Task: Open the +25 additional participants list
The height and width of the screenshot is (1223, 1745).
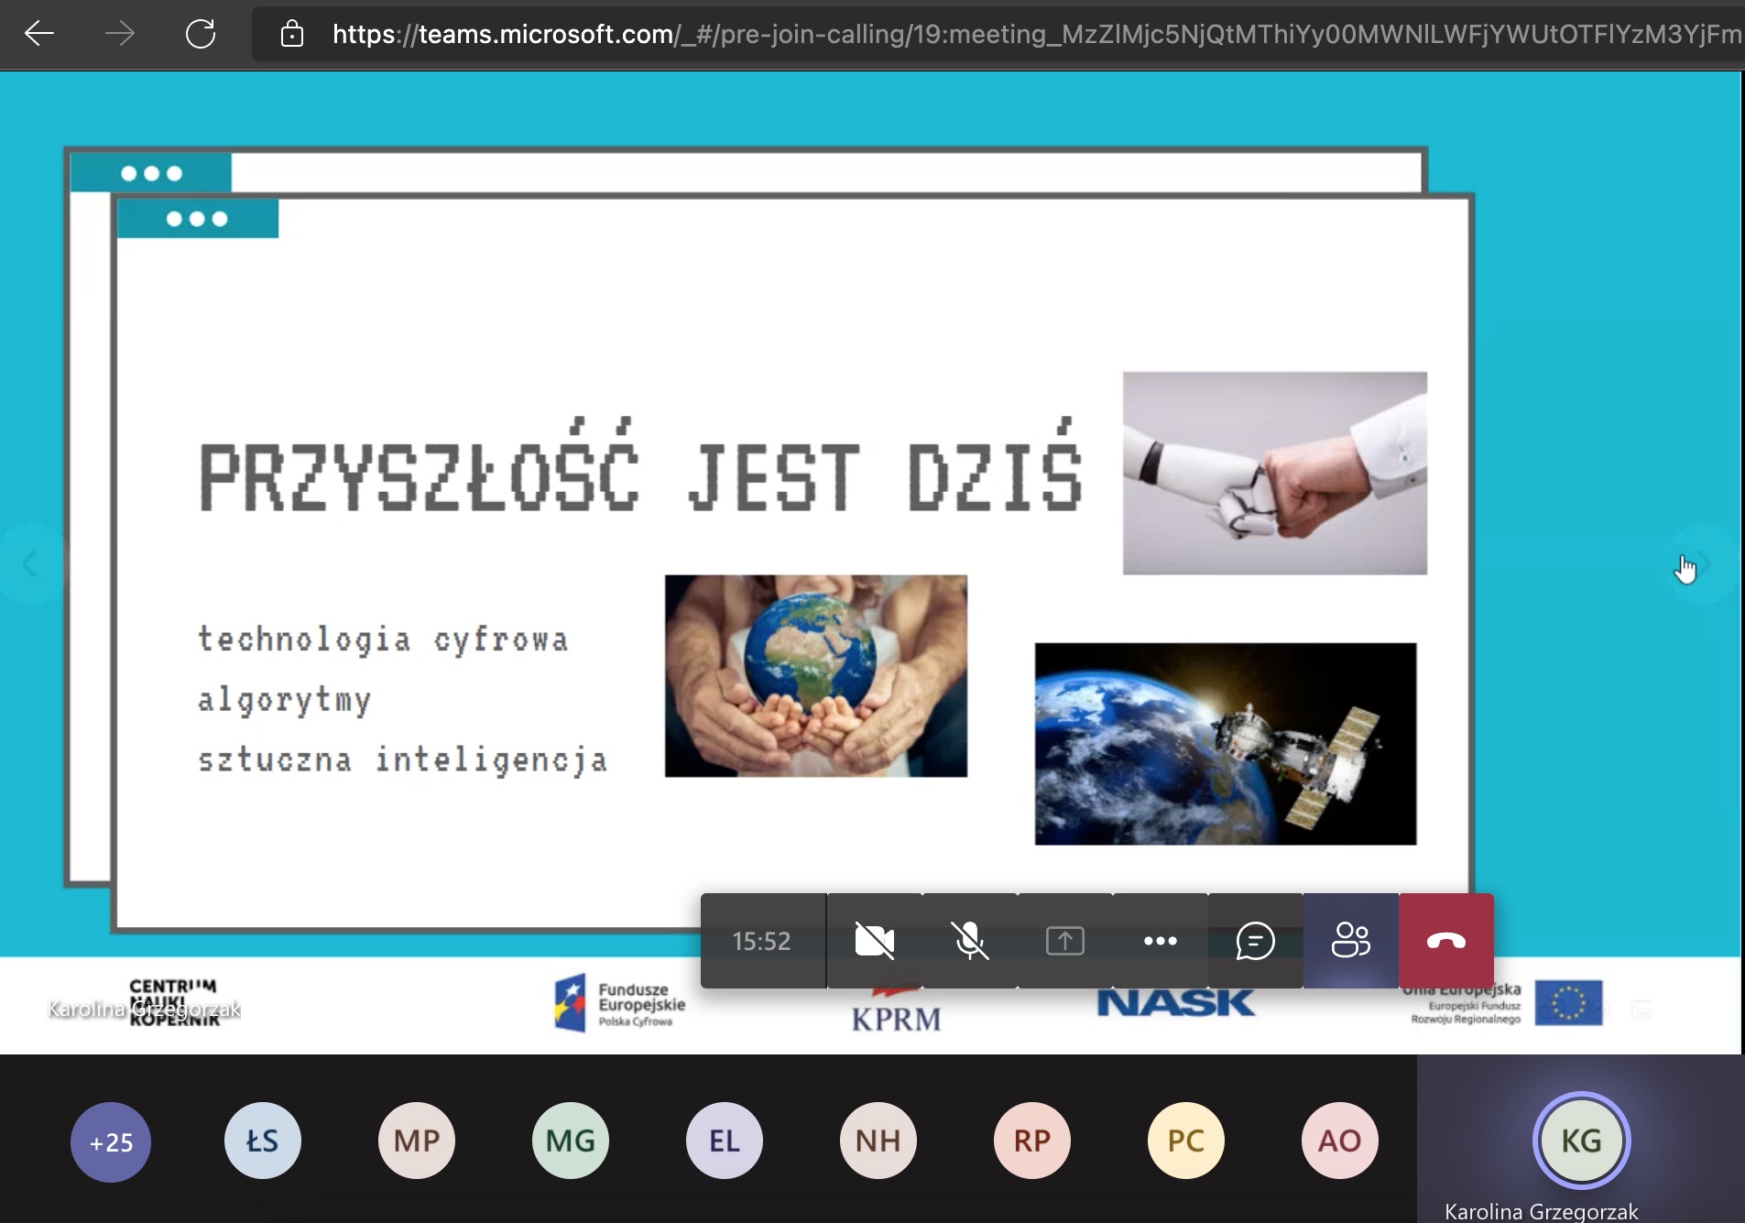Action: [111, 1141]
